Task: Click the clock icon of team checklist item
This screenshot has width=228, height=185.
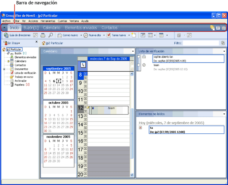Action: point(144,65)
